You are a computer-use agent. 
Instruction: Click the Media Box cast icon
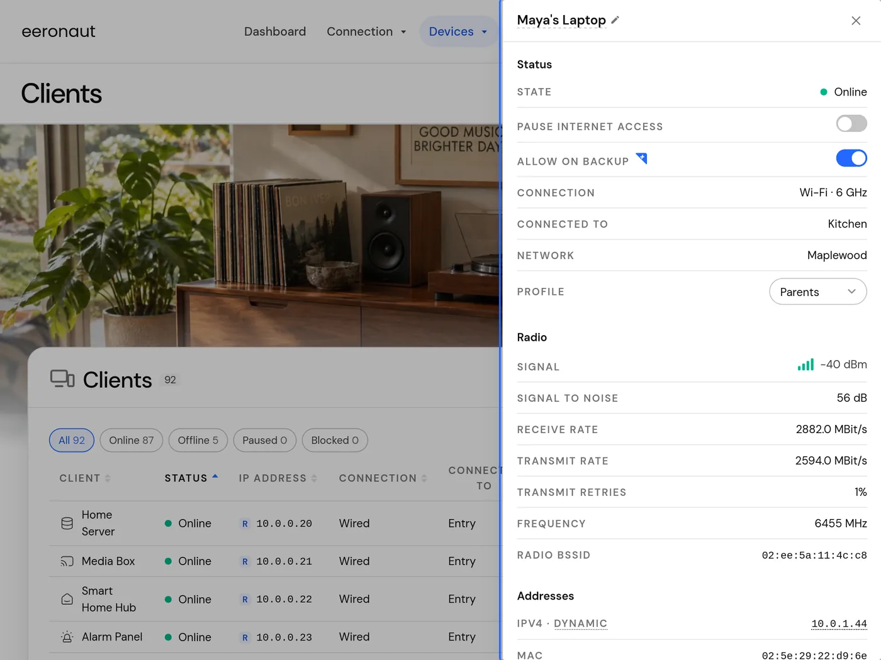click(67, 561)
